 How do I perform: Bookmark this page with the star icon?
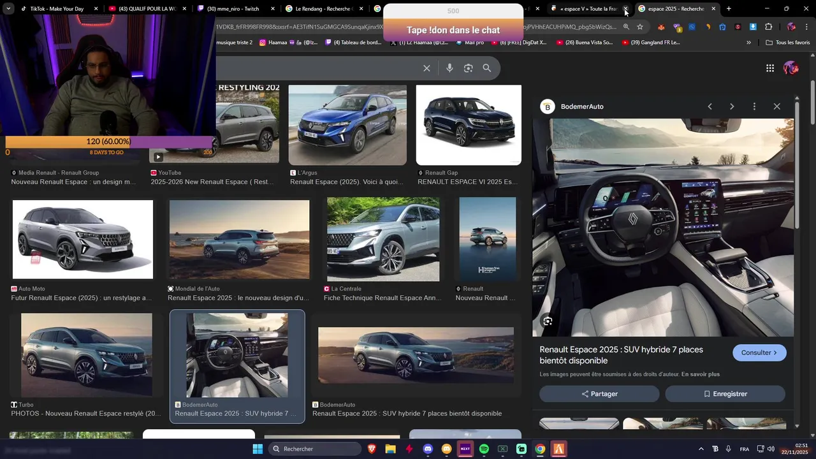[640, 27]
